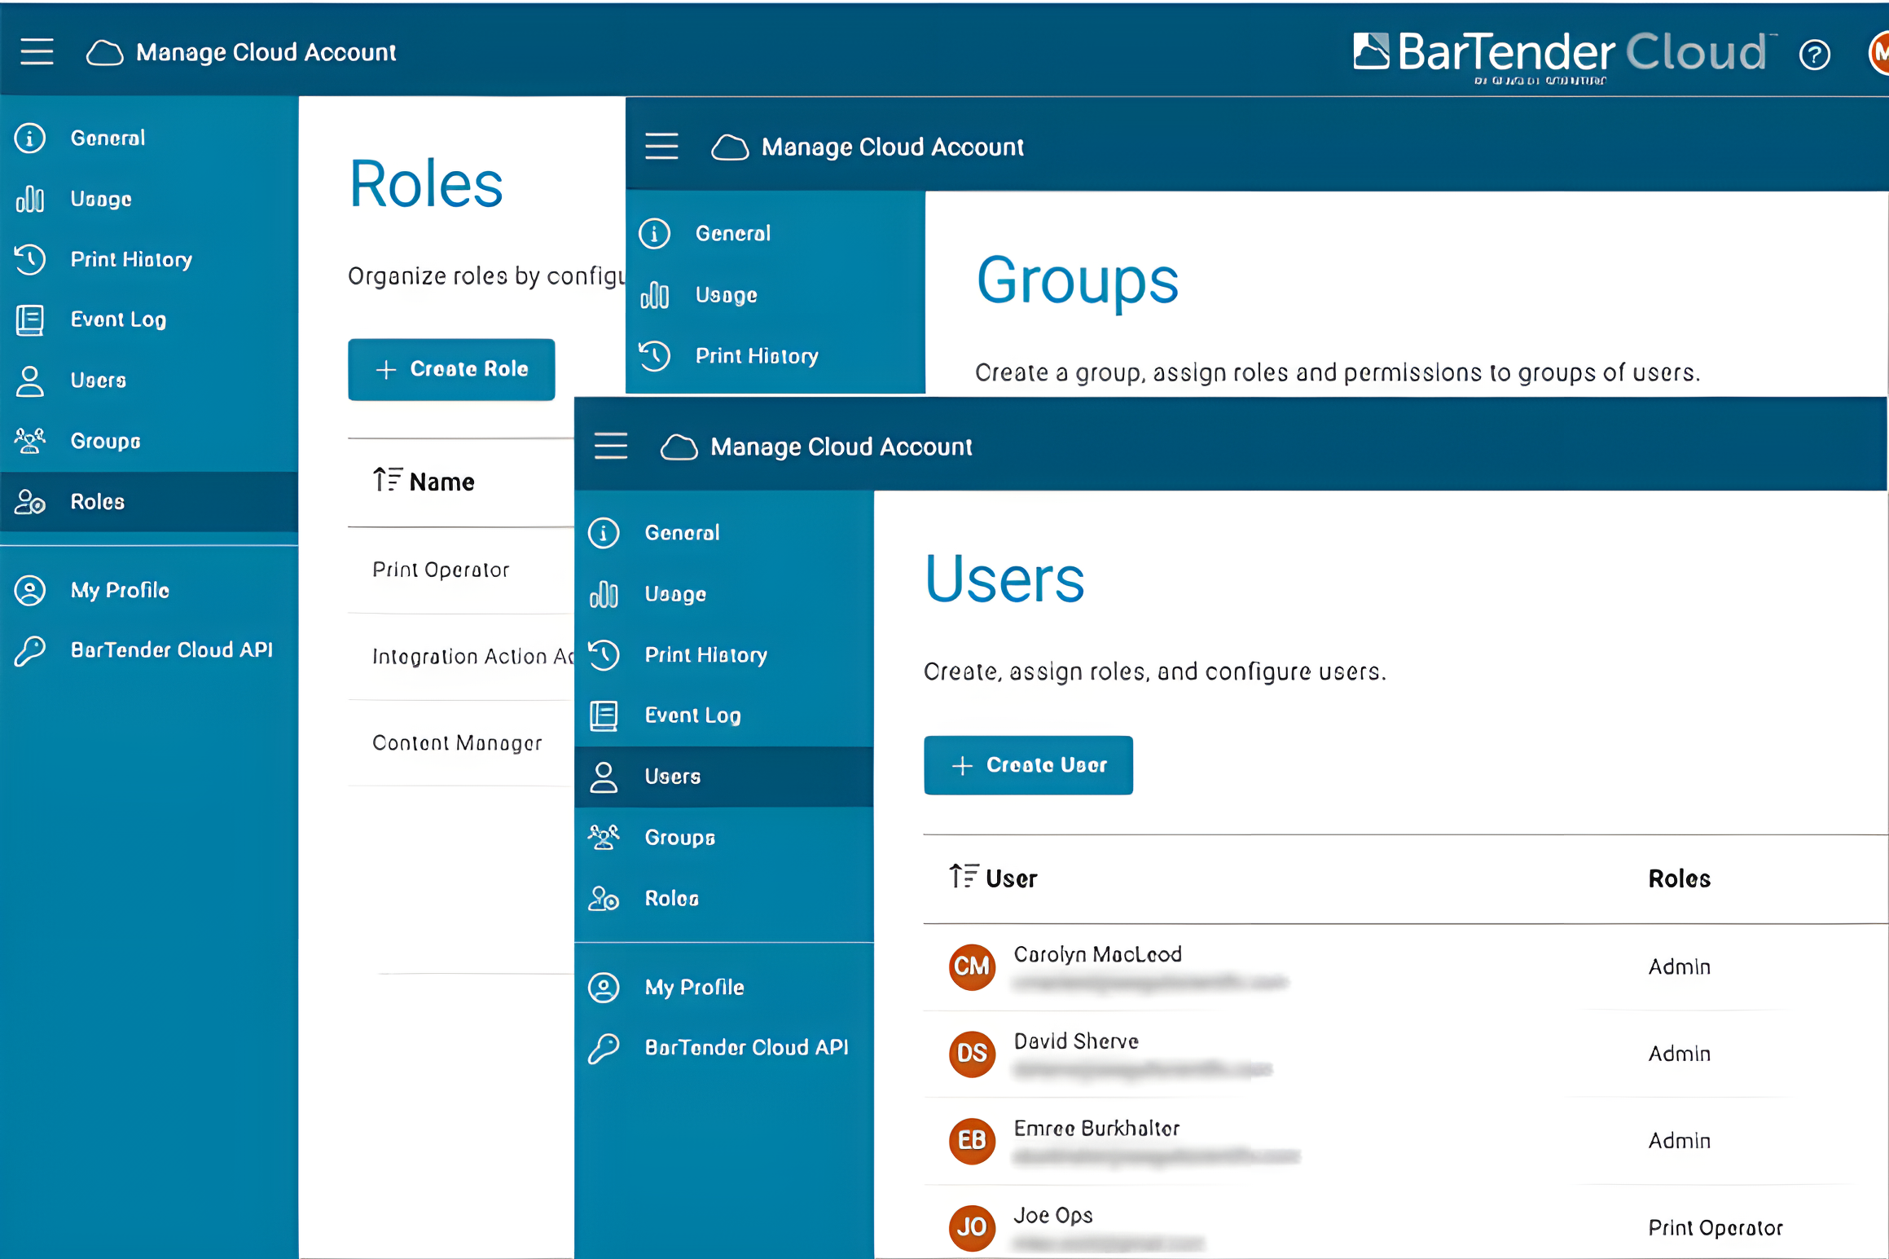Select the BarTender Cloud API key icon
The image size is (1889, 1259).
point(31,650)
